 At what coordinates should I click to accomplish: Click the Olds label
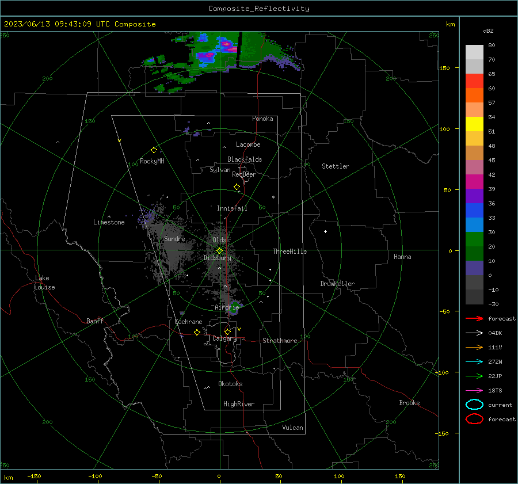[x=219, y=240]
